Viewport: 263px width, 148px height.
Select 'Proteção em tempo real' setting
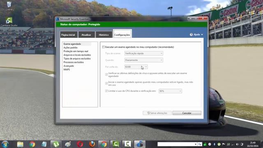(x=76, y=51)
